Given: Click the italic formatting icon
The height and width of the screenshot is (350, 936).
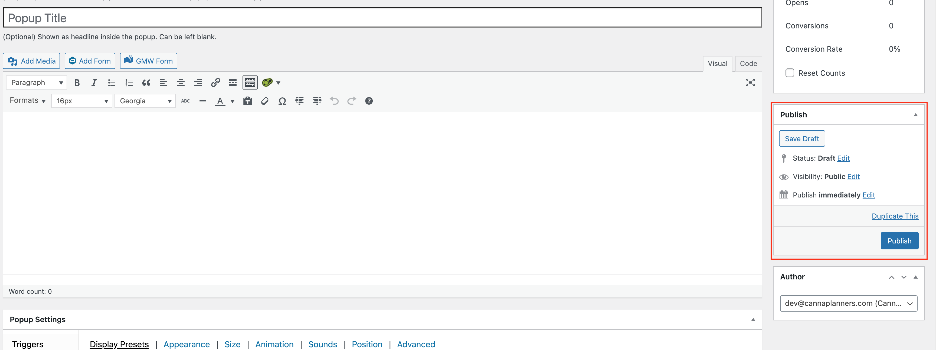Looking at the screenshot, I should pos(94,83).
